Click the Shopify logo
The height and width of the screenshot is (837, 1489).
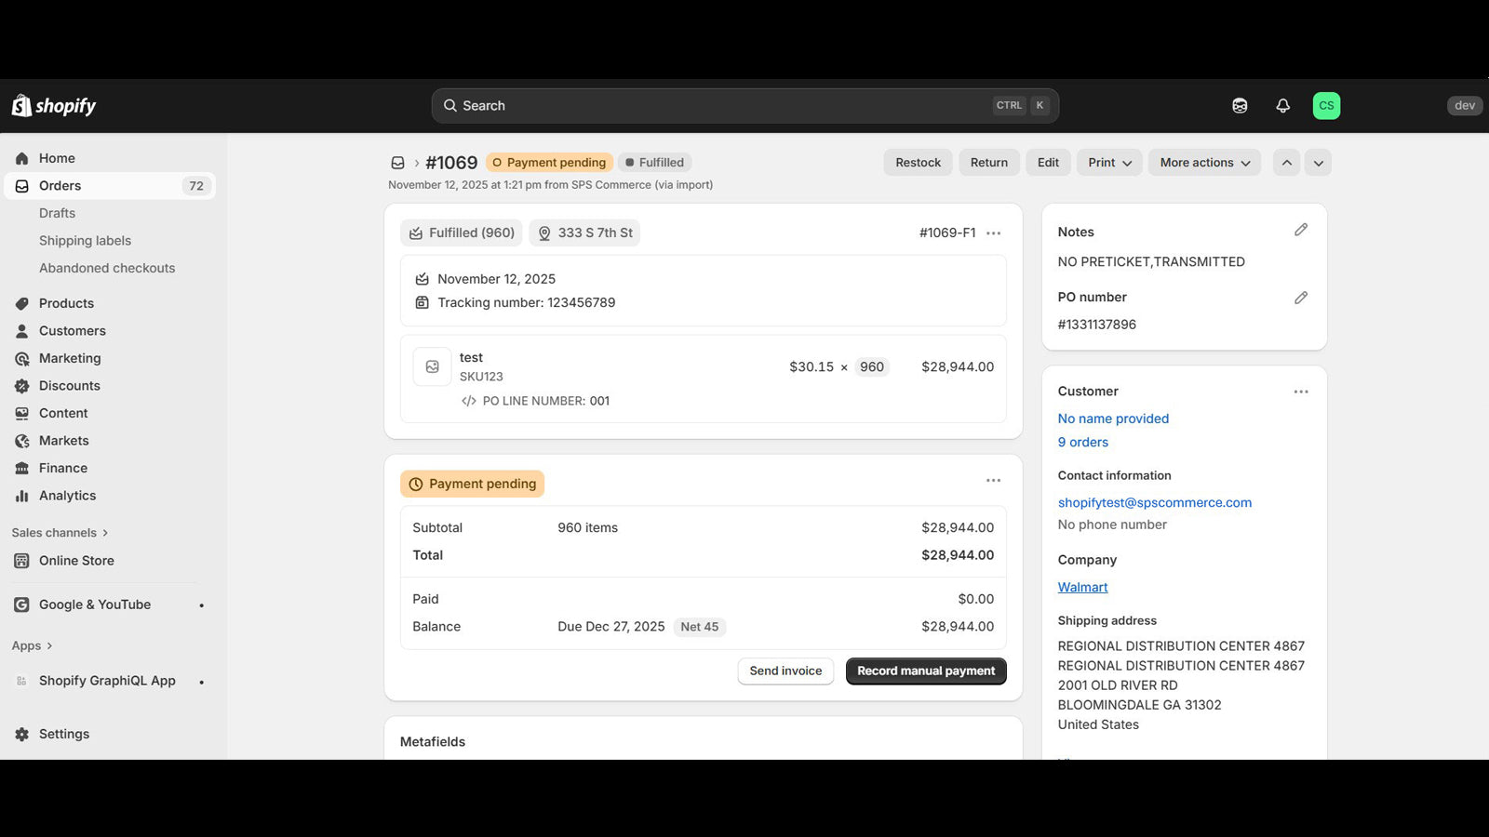coord(53,105)
